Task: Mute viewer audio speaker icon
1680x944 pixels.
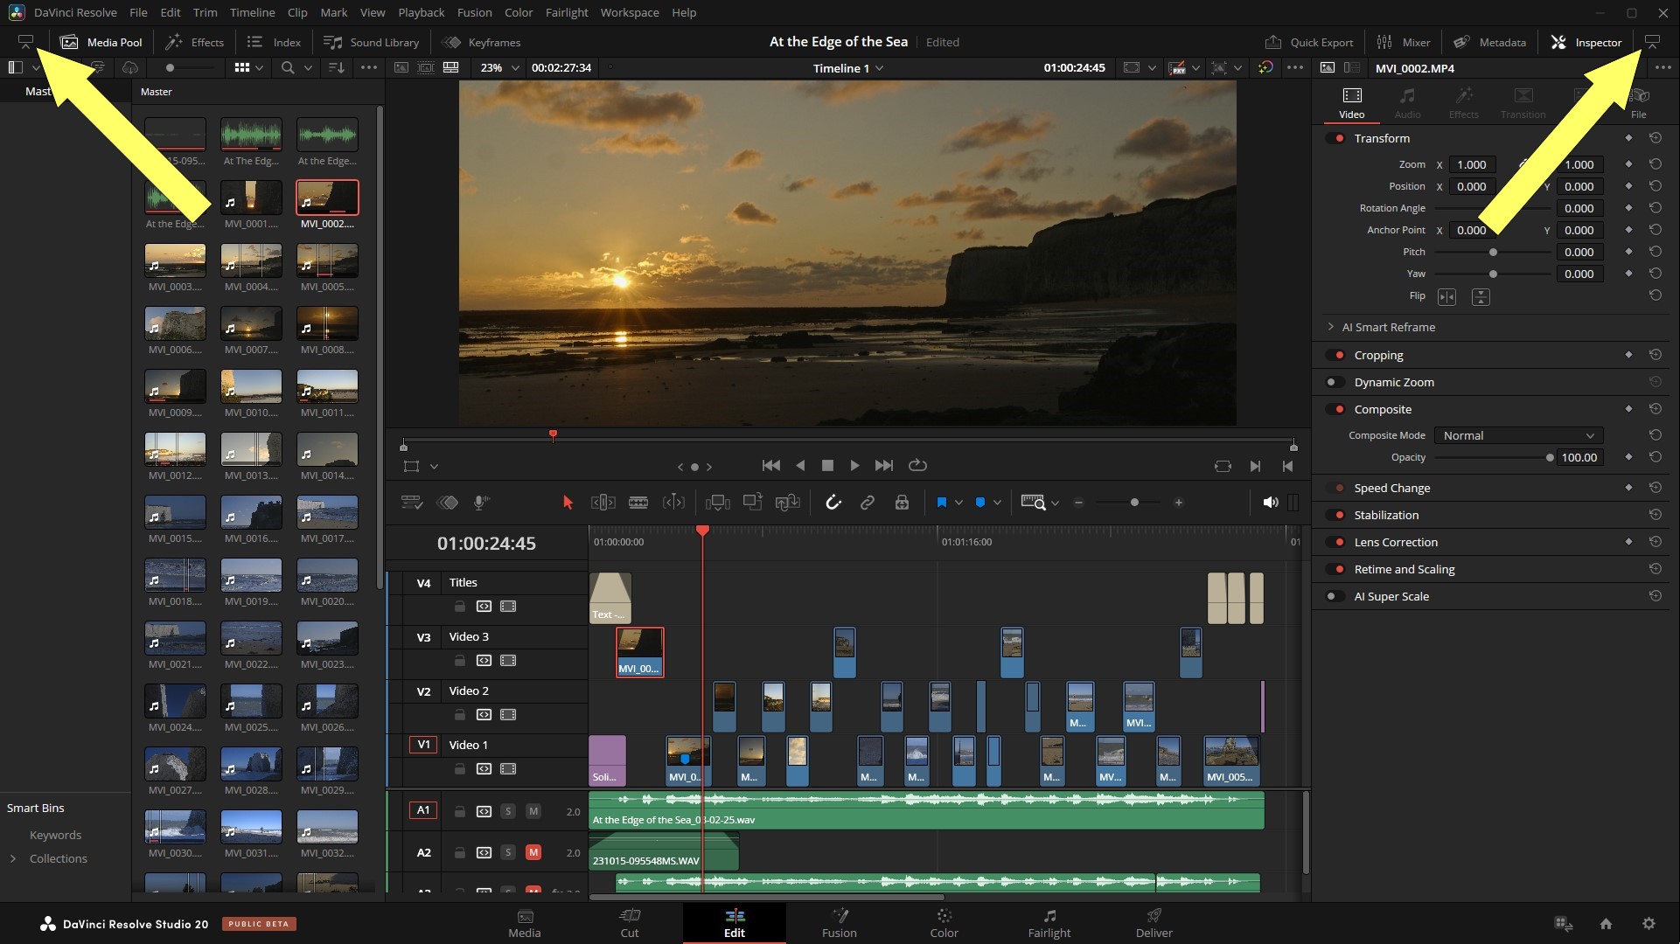Action: point(1271,503)
